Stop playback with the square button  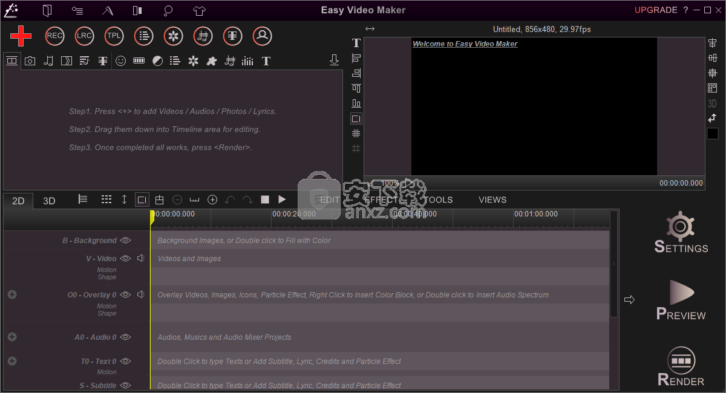tap(265, 200)
